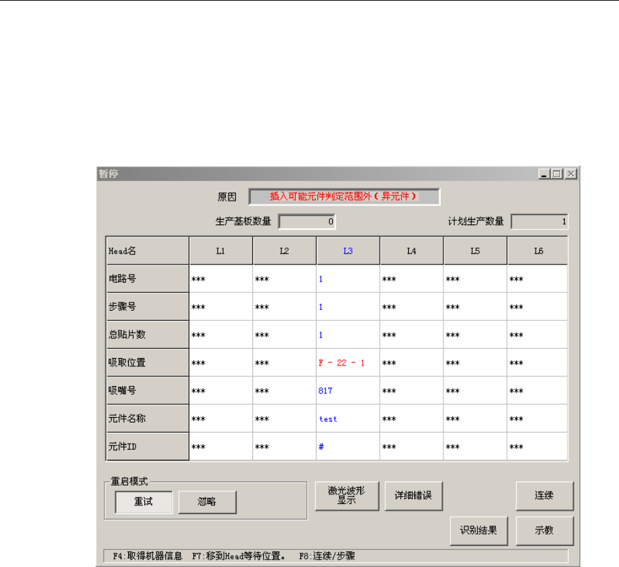Click the L2 吸取位置 *** cell
The height and width of the screenshot is (567, 619).
(284, 363)
